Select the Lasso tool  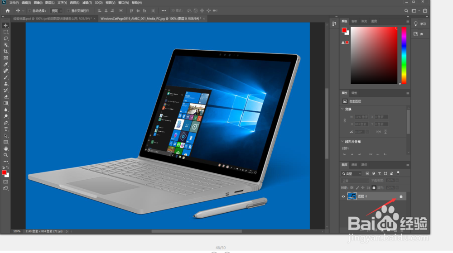(5, 38)
